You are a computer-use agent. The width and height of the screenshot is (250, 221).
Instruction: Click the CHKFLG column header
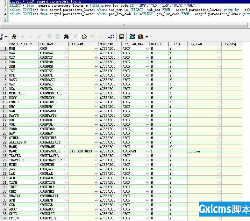click(x=178, y=44)
